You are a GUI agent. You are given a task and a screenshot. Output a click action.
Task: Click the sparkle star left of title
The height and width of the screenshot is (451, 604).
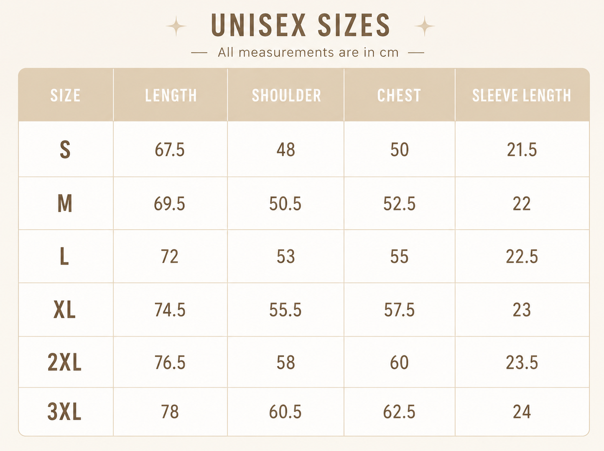tap(176, 26)
